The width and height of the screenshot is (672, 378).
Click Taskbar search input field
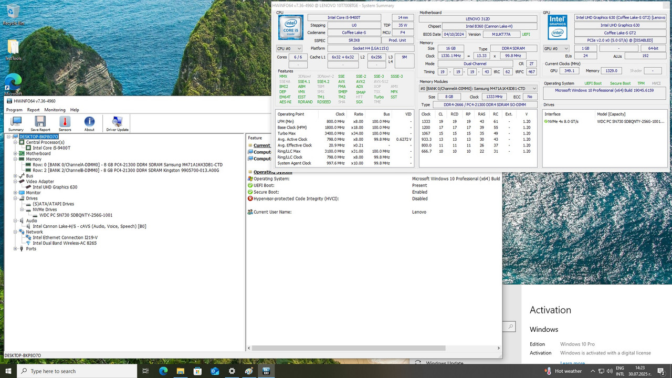pyautogui.click(x=77, y=371)
